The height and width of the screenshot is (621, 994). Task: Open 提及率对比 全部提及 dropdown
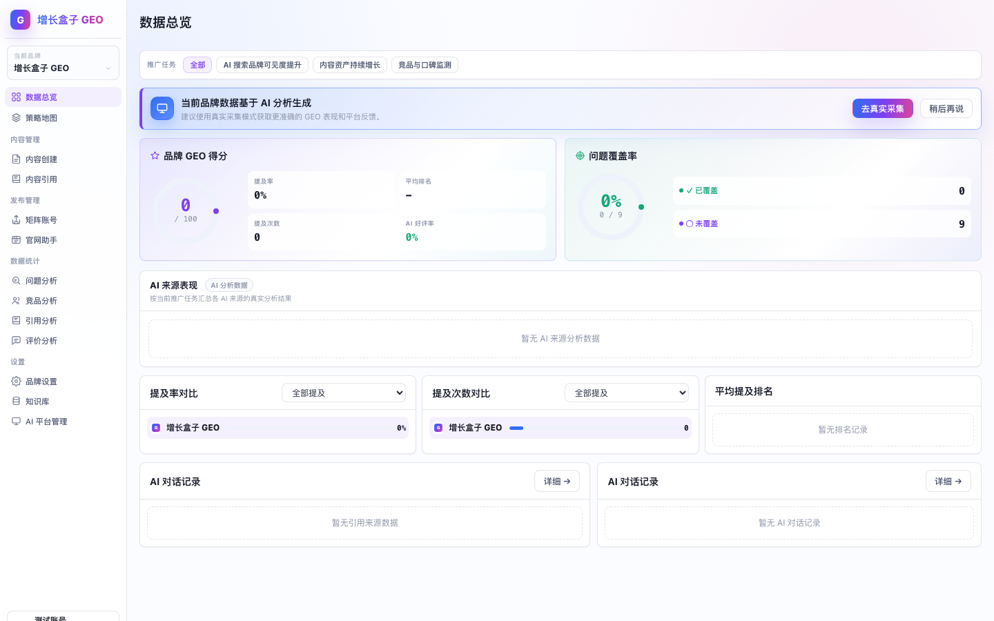[344, 393]
